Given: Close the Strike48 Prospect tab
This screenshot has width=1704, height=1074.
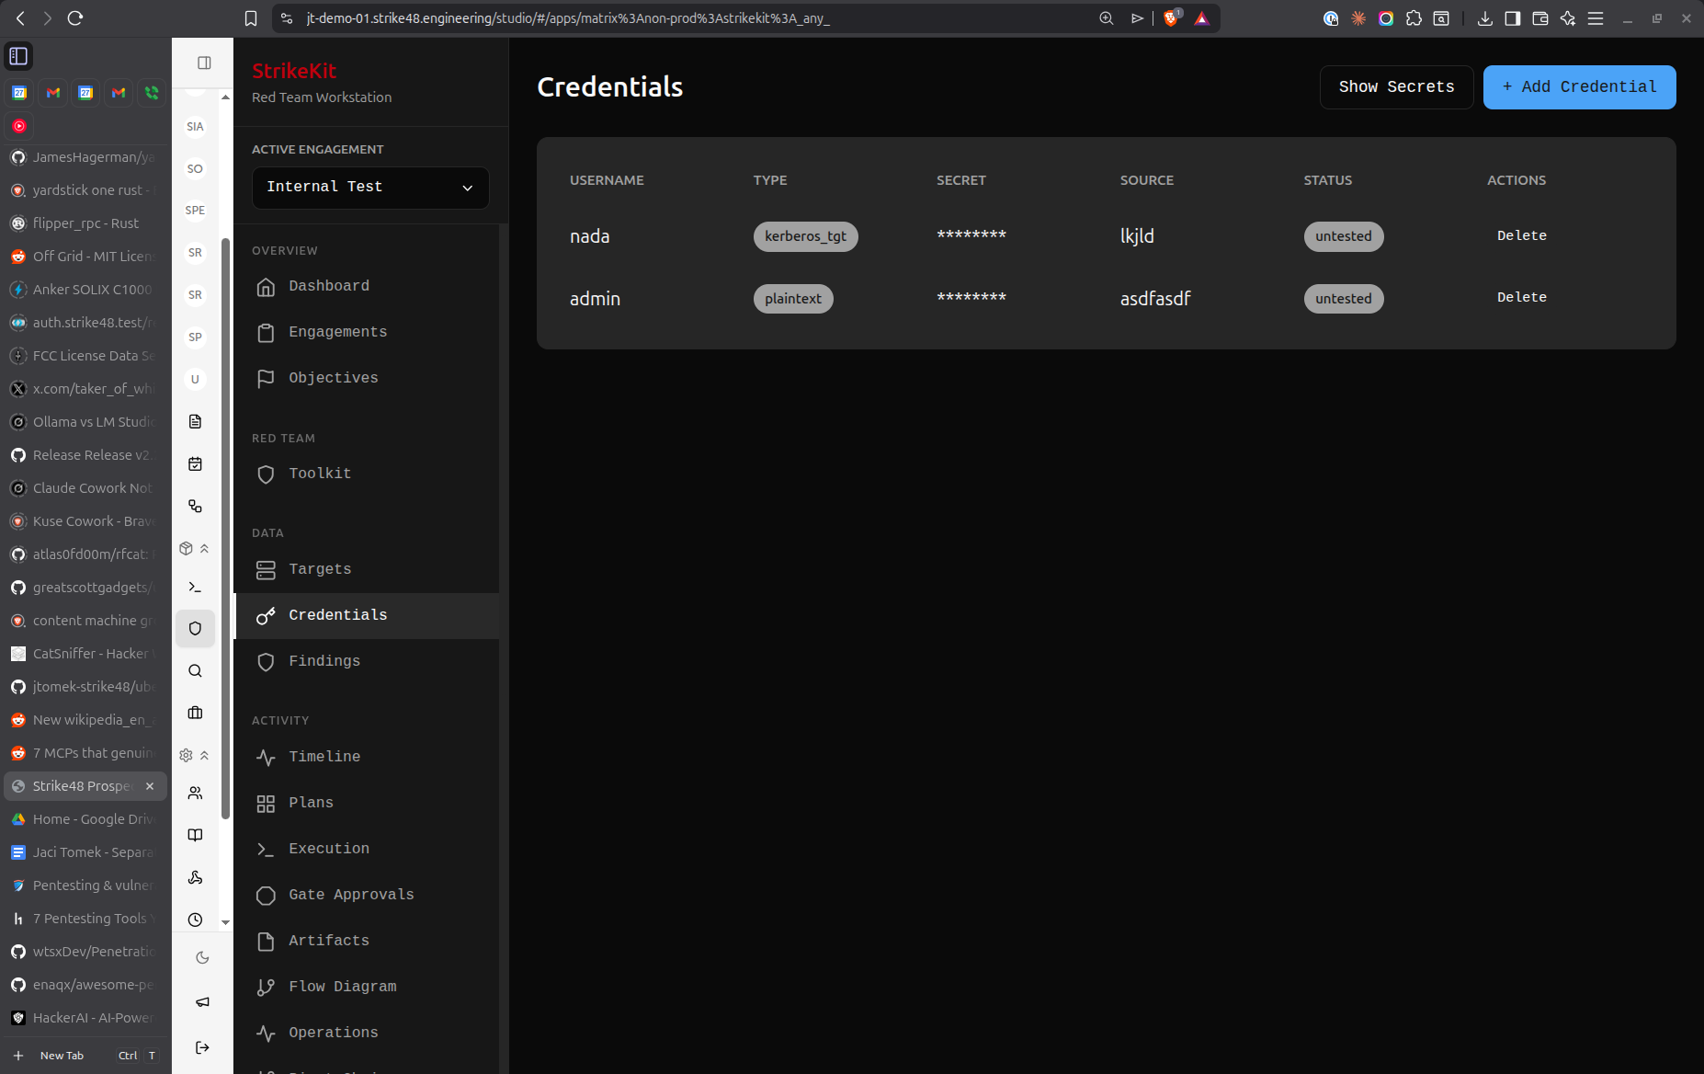Looking at the screenshot, I should click(150, 786).
